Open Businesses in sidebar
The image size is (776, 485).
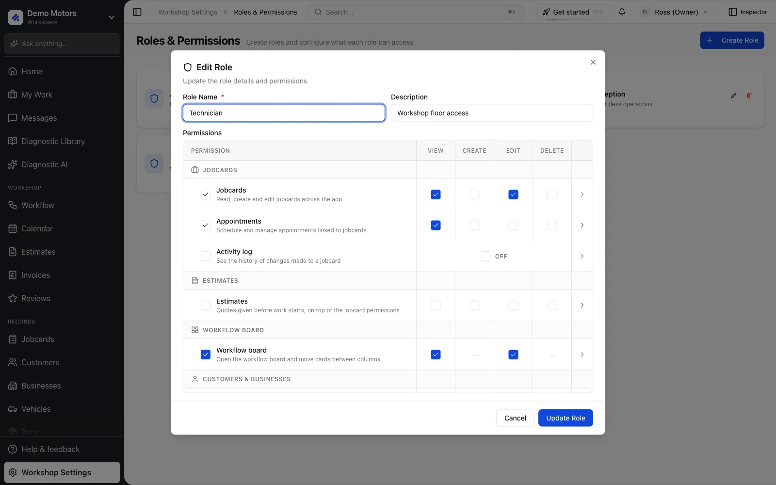62,386
